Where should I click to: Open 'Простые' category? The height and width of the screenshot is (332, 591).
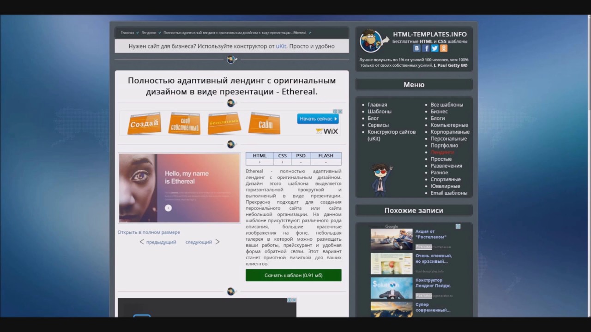click(441, 159)
